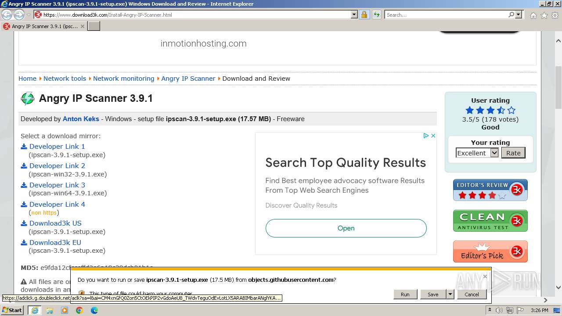Click the browser Forward arrow button

coord(19,15)
